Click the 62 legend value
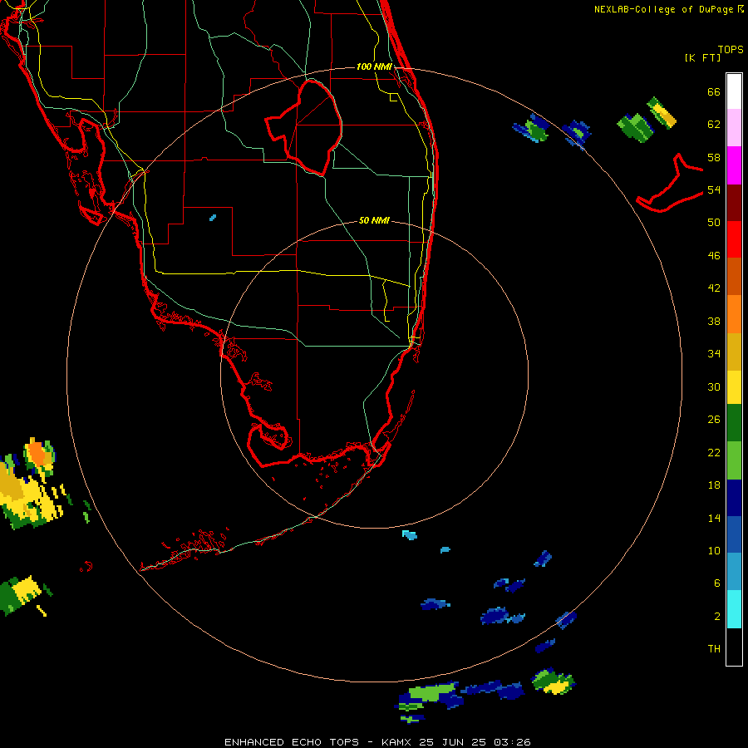This screenshot has height=748, width=748. 714,125
